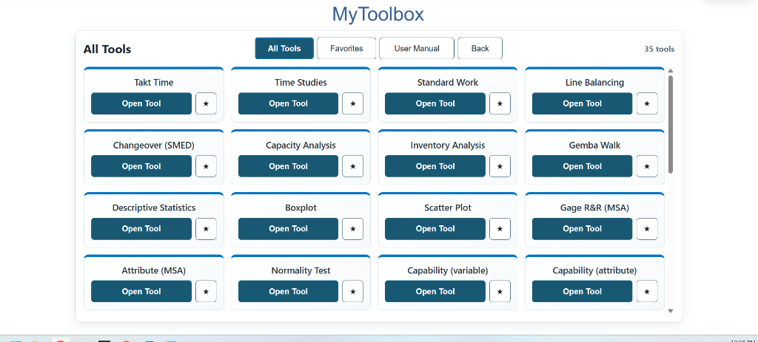Star the Gage R&R (MSA) tool
The image size is (758, 342).
pyautogui.click(x=647, y=229)
